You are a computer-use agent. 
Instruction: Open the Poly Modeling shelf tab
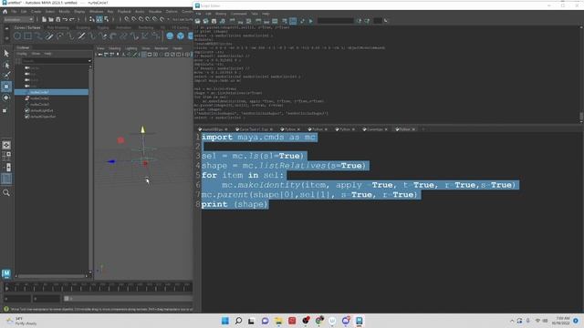(x=58, y=27)
